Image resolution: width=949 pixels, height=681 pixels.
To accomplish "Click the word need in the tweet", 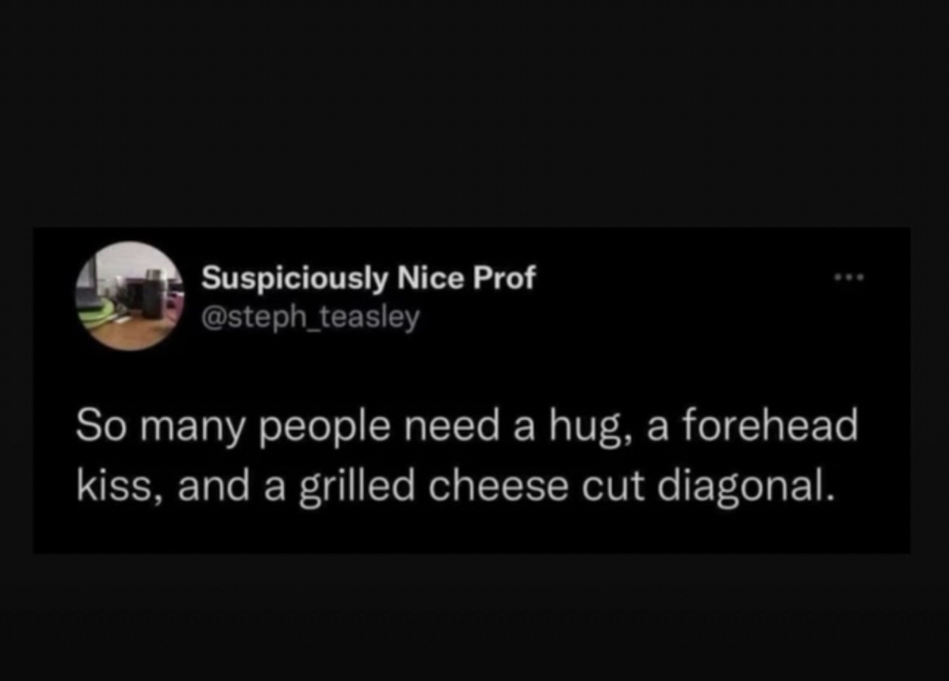I will (453, 427).
